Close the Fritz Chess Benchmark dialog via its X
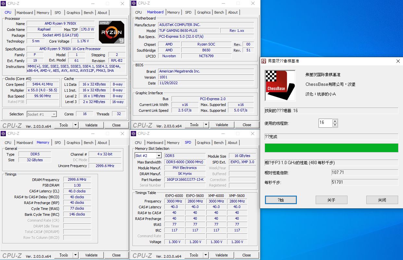This screenshot has width=403, height=260. click(x=398, y=61)
